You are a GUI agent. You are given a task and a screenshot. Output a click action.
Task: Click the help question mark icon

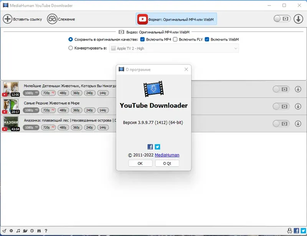tap(46, 231)
